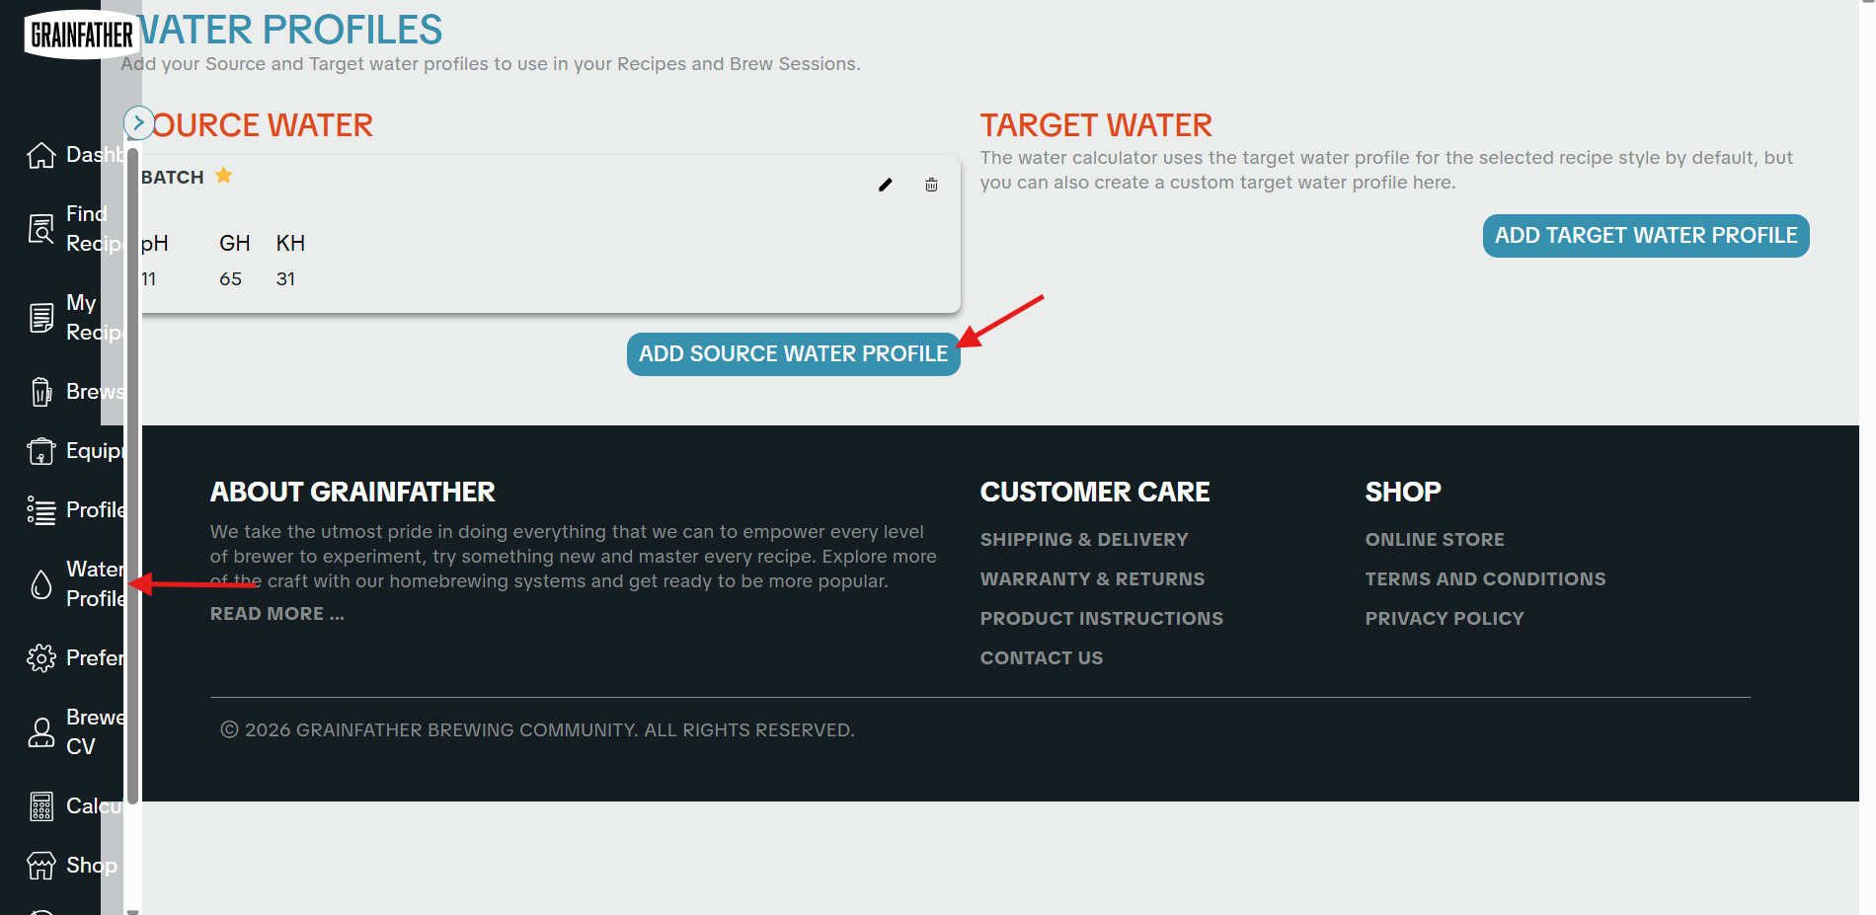Edit the BATCH source water profile
This screenshot has height=915, width=1876.
(x=886, y=185)
